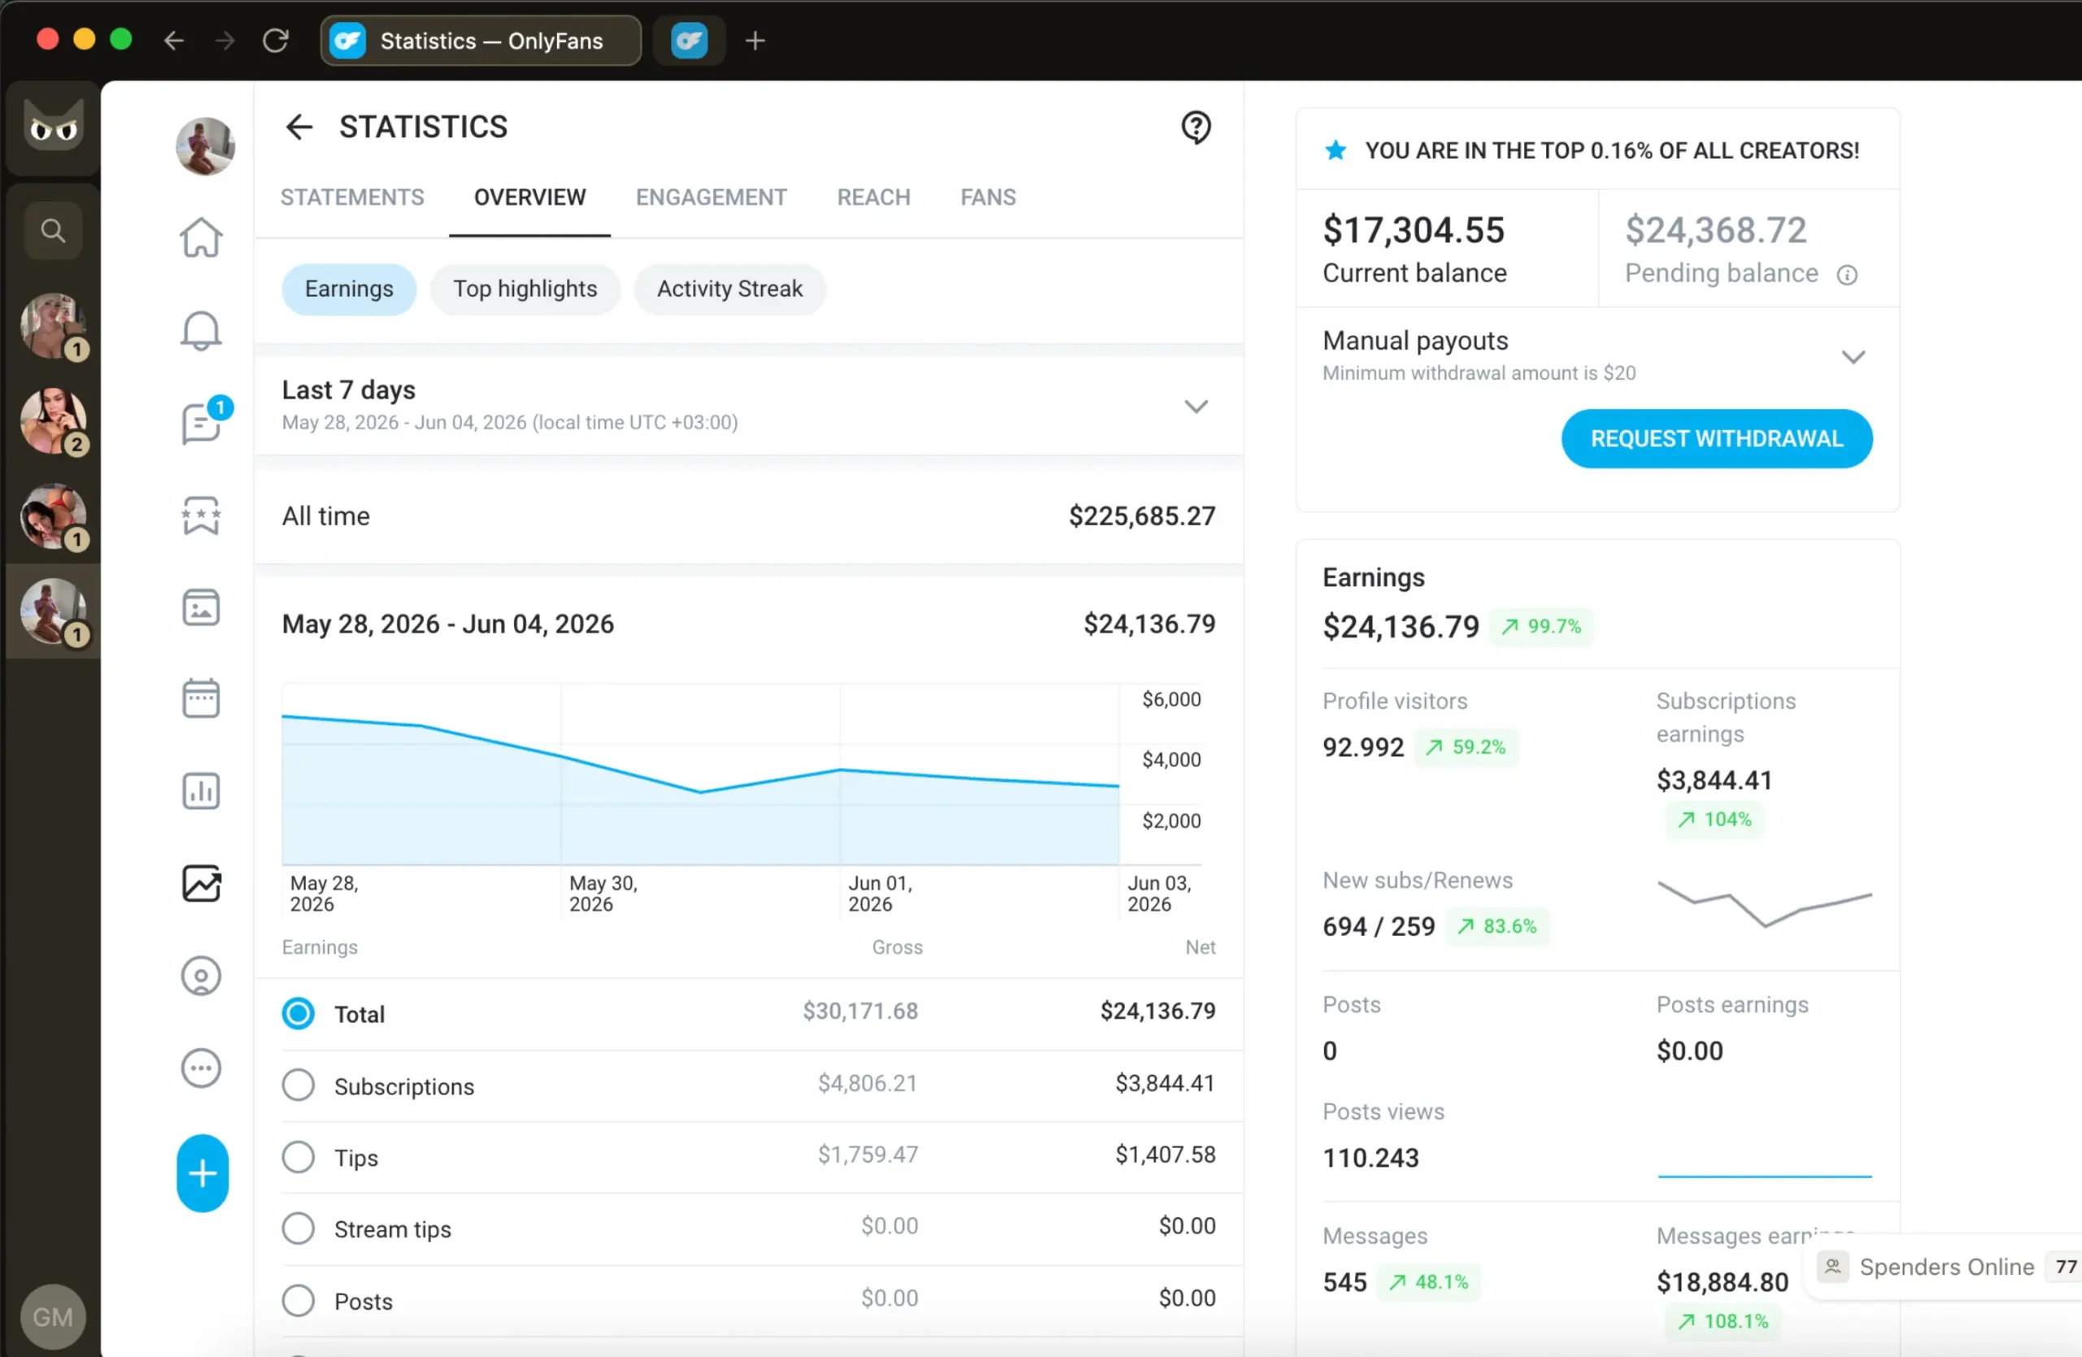
Task: Switch to the OVERVIEW tab
Action: click(530, 198)
